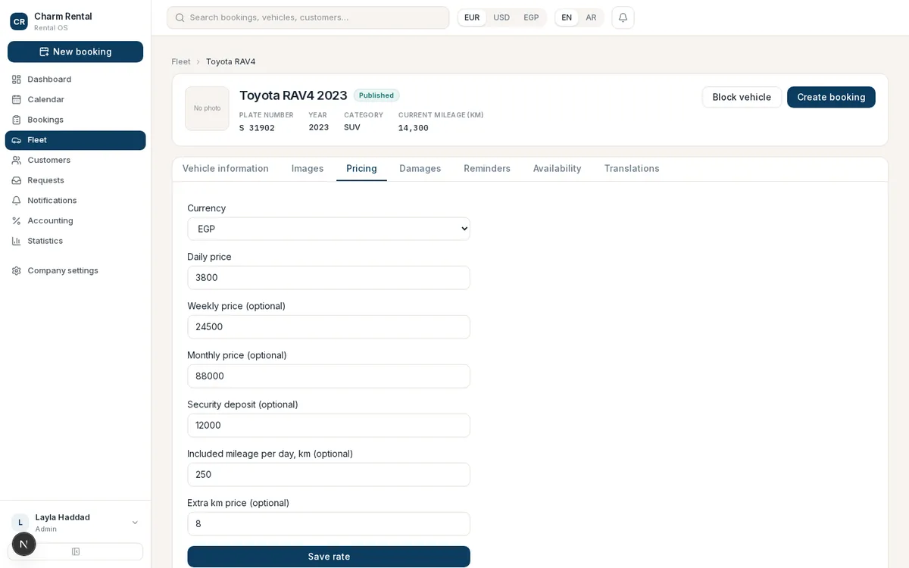
Task: Click the Save rate button
Action: pyautogui.click(x=329, y=557)
